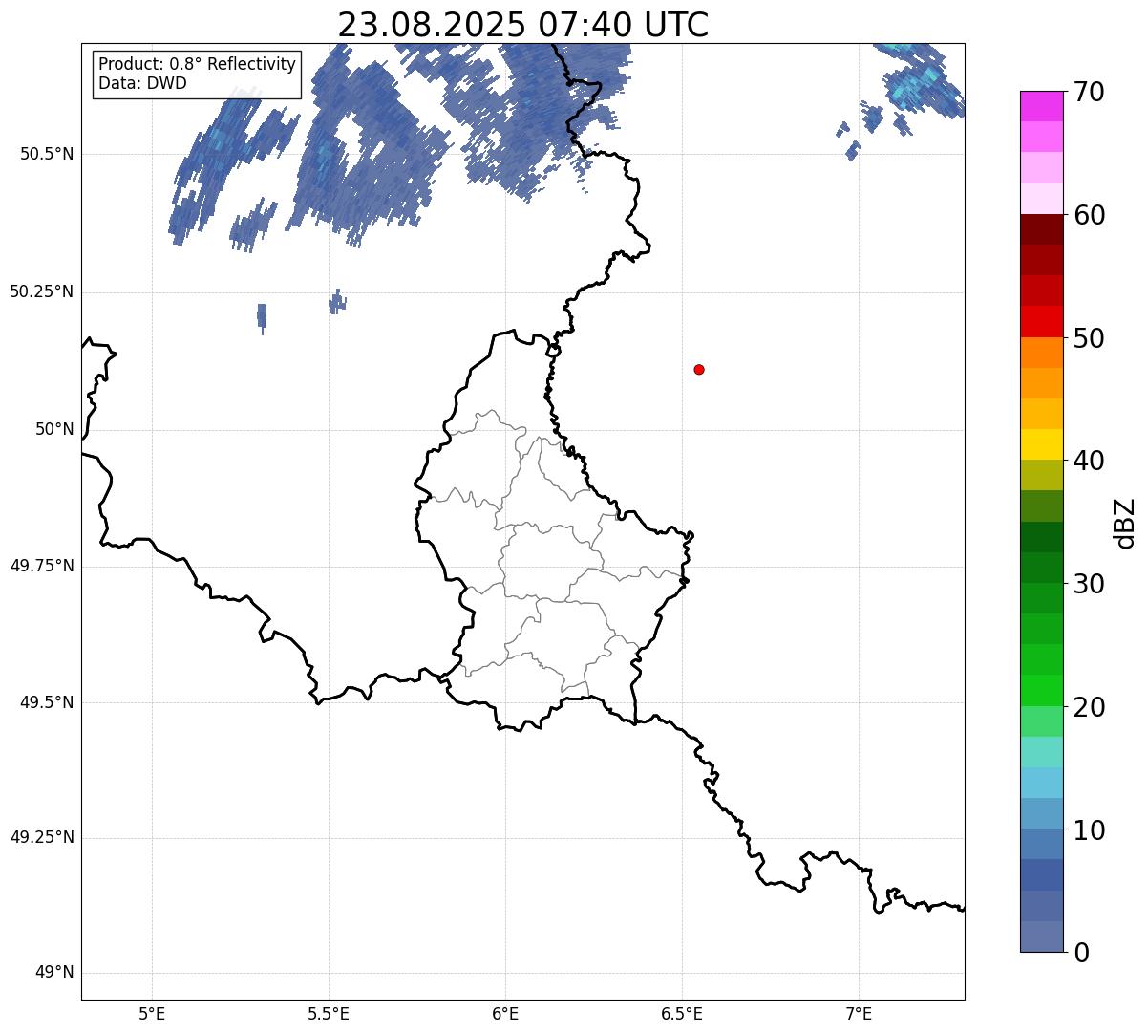Click the 7°E longitude label
This screenshot has height=1033, width=1148.
click(x=859, y=1013)
